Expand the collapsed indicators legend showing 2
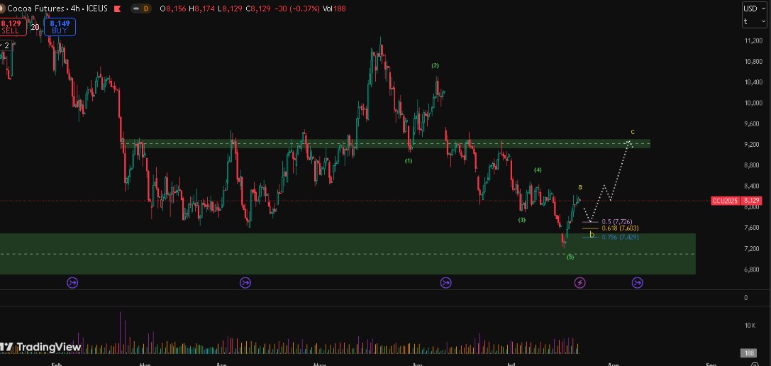This screenshot has height=366, width=771. tap(6, 45)
